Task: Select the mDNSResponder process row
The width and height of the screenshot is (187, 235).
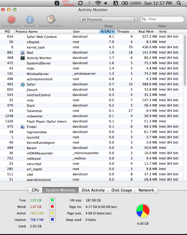Action: pyautogui.click(x=91, y=153)
